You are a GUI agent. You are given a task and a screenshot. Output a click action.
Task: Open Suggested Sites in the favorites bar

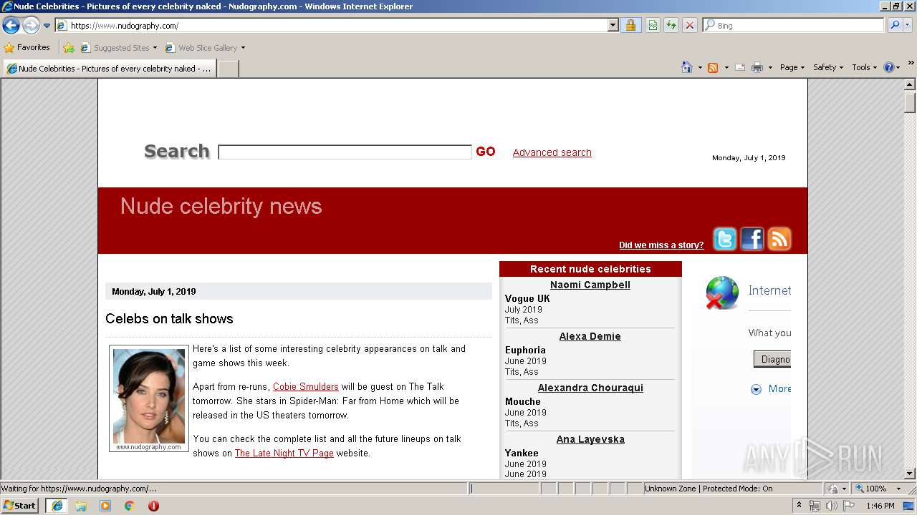(x=118, y=48)
